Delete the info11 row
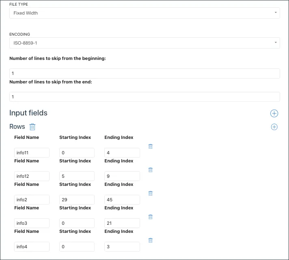The image size is (289, 260). 151,146
